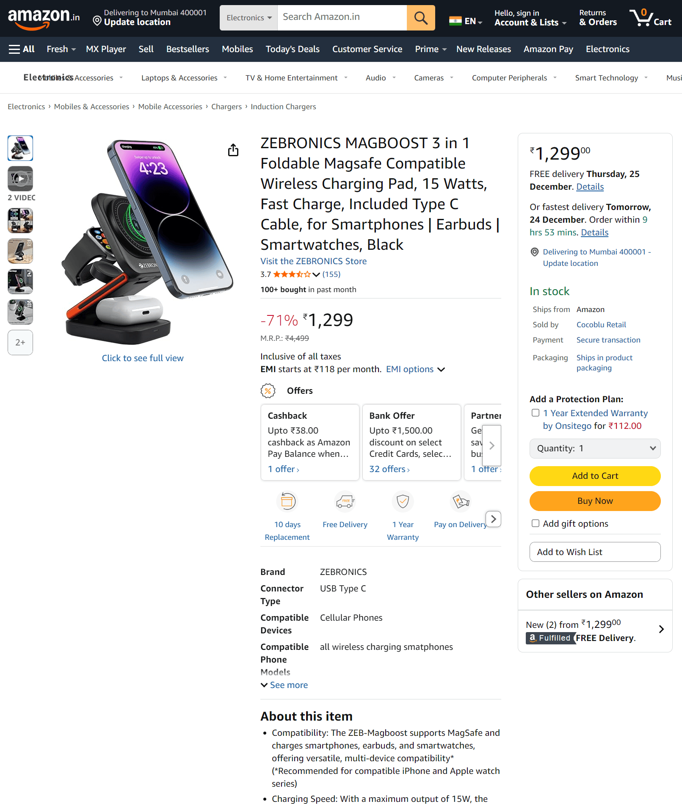Expand EMI options
Viewport: 682px width, 804px height.
point(415,369)
